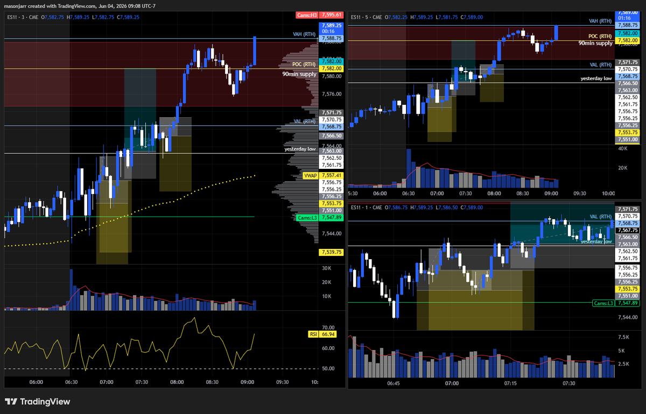Click POC (RTH) label in the 5-minute chart
The height and width of the screenshot is (414, 646).
(x=601, y=35)
